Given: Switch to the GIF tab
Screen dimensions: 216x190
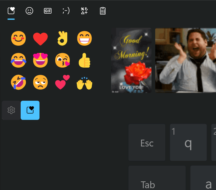Looking at the screenshot, I should point(48,11).
